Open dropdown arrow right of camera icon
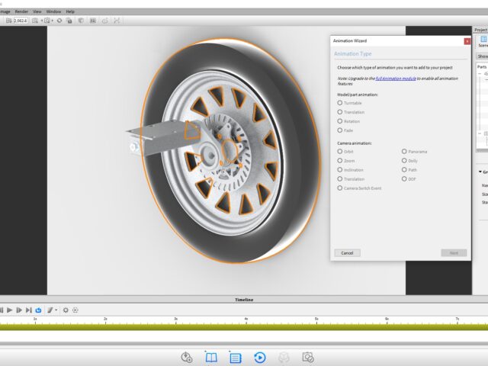Image resolution: width=488 pixels, height=366 pixels. (53, 21)
